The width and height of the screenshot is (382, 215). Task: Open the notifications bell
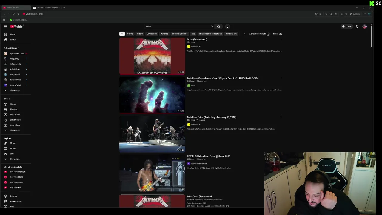(357, 27)
